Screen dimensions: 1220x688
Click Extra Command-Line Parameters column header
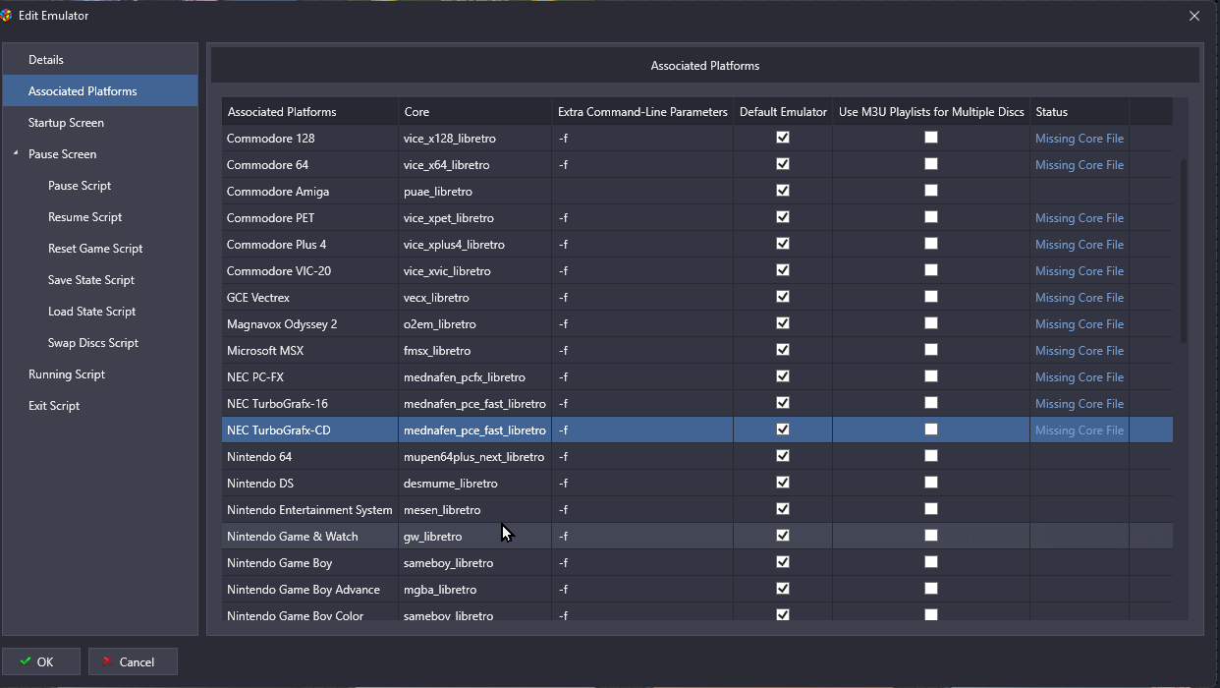(642, 112)
